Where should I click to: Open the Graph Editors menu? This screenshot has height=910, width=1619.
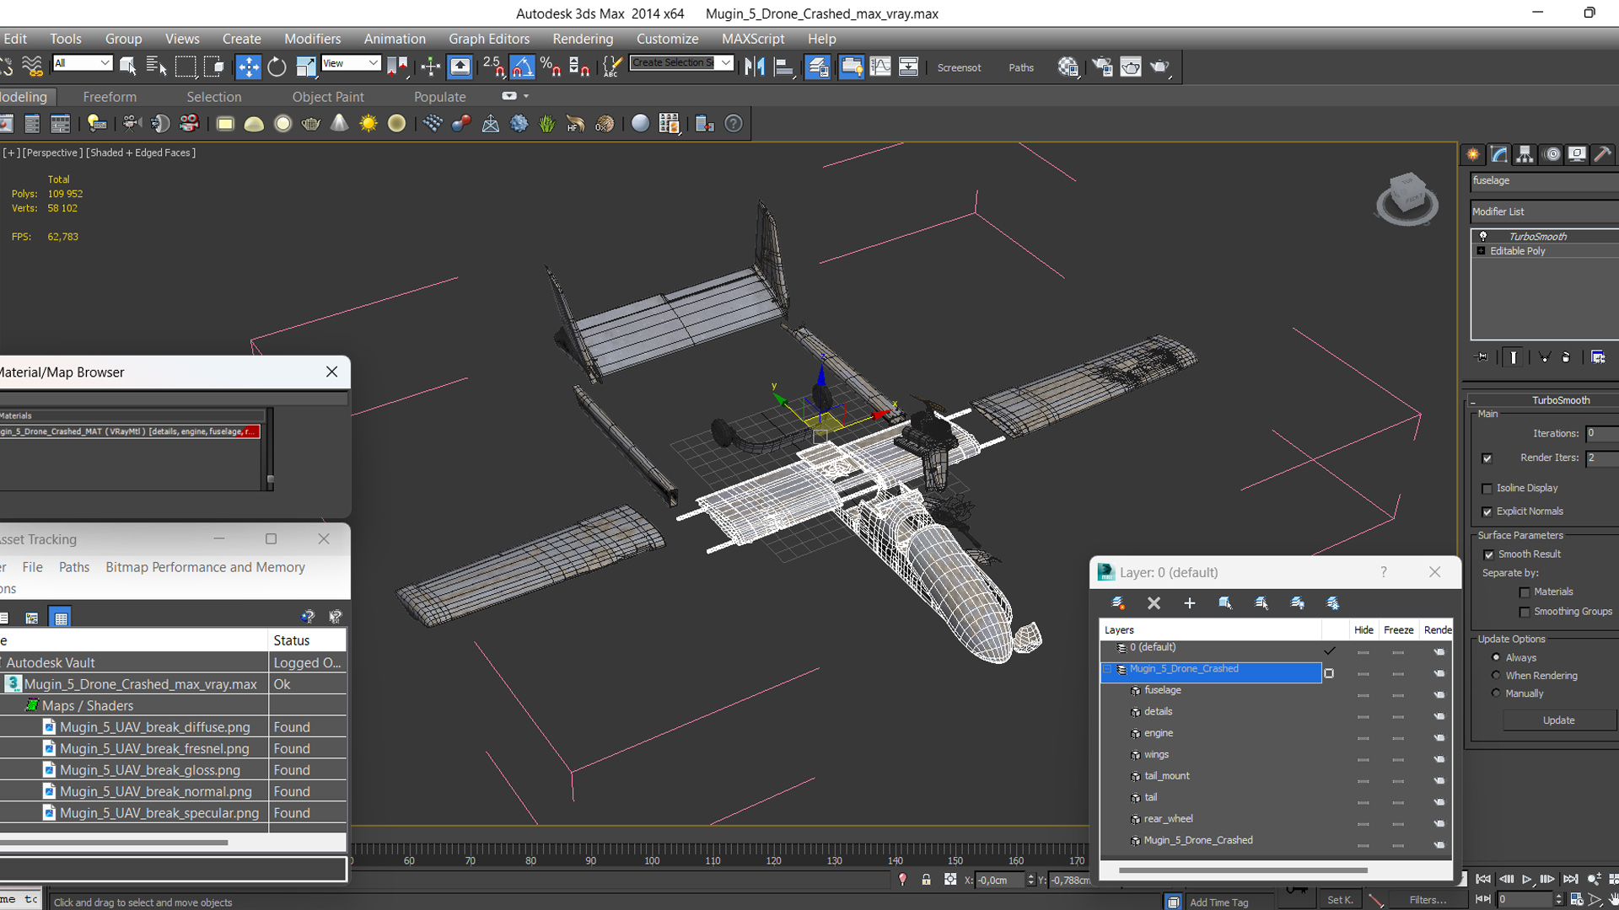[489, 39]
